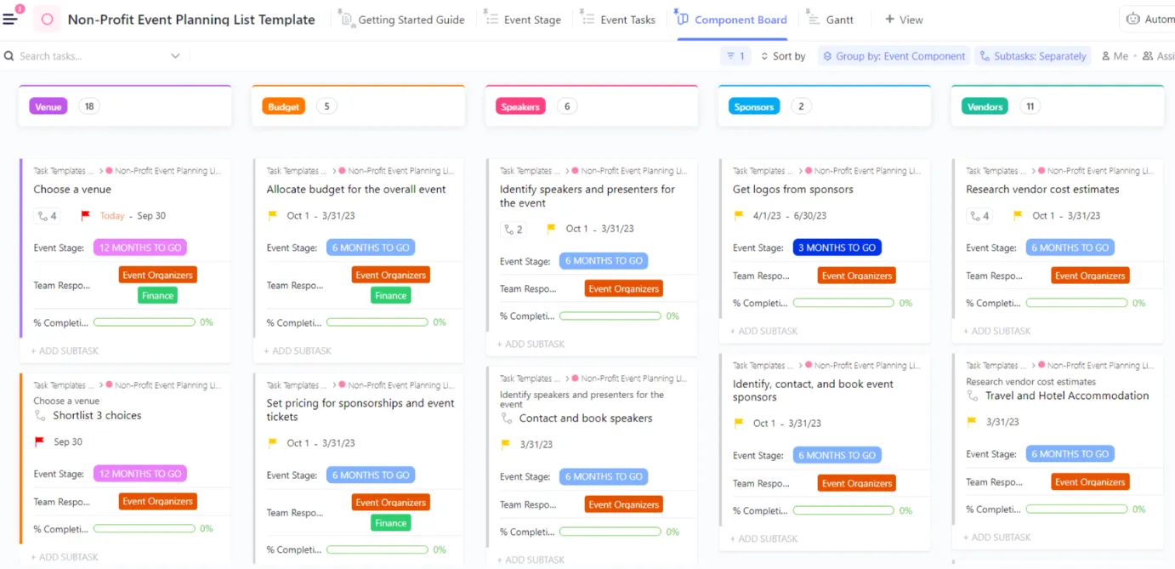The height and width of the screenshot is (569, 1175).
Task: Click yellow flag on Identify speakers card
Action: coord(551,229)
